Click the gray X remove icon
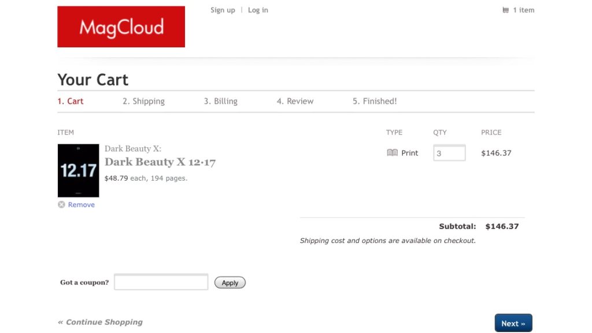592x333 pixels. (x=61, y=205)
